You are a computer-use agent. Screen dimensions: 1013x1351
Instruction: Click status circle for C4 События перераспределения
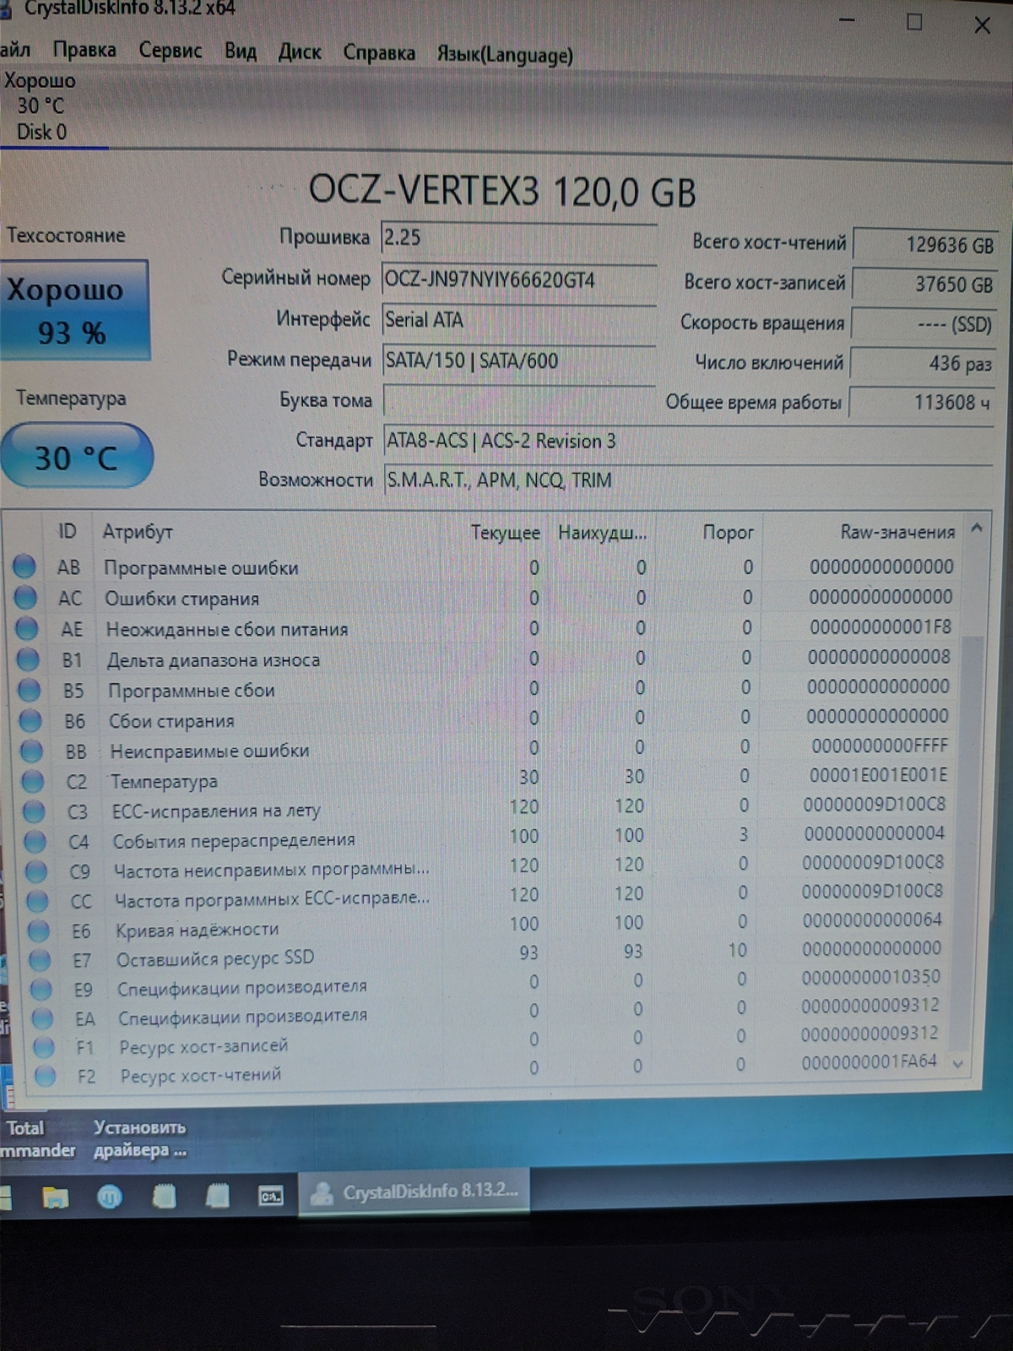(35, 841)
